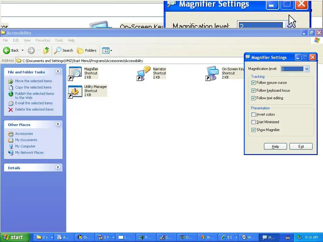Viewport: 323px width, 242px height.
Task: Click the Exit button in Magnifier Settings
Action: pos(301,147)
